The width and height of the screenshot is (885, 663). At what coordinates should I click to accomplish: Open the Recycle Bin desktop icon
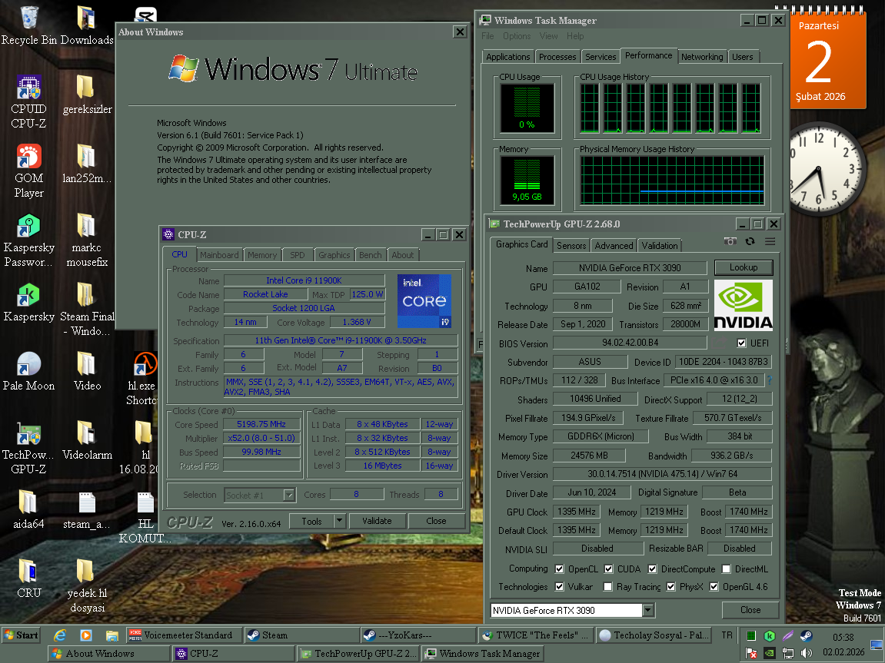tap(28, 25)
